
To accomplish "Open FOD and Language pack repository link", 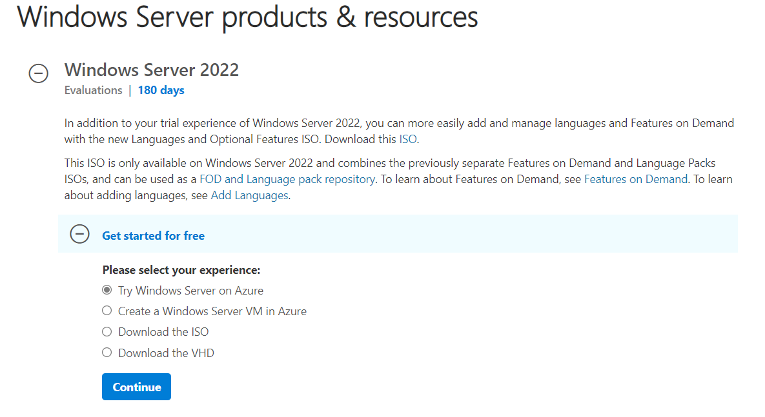I will [287, 179].
